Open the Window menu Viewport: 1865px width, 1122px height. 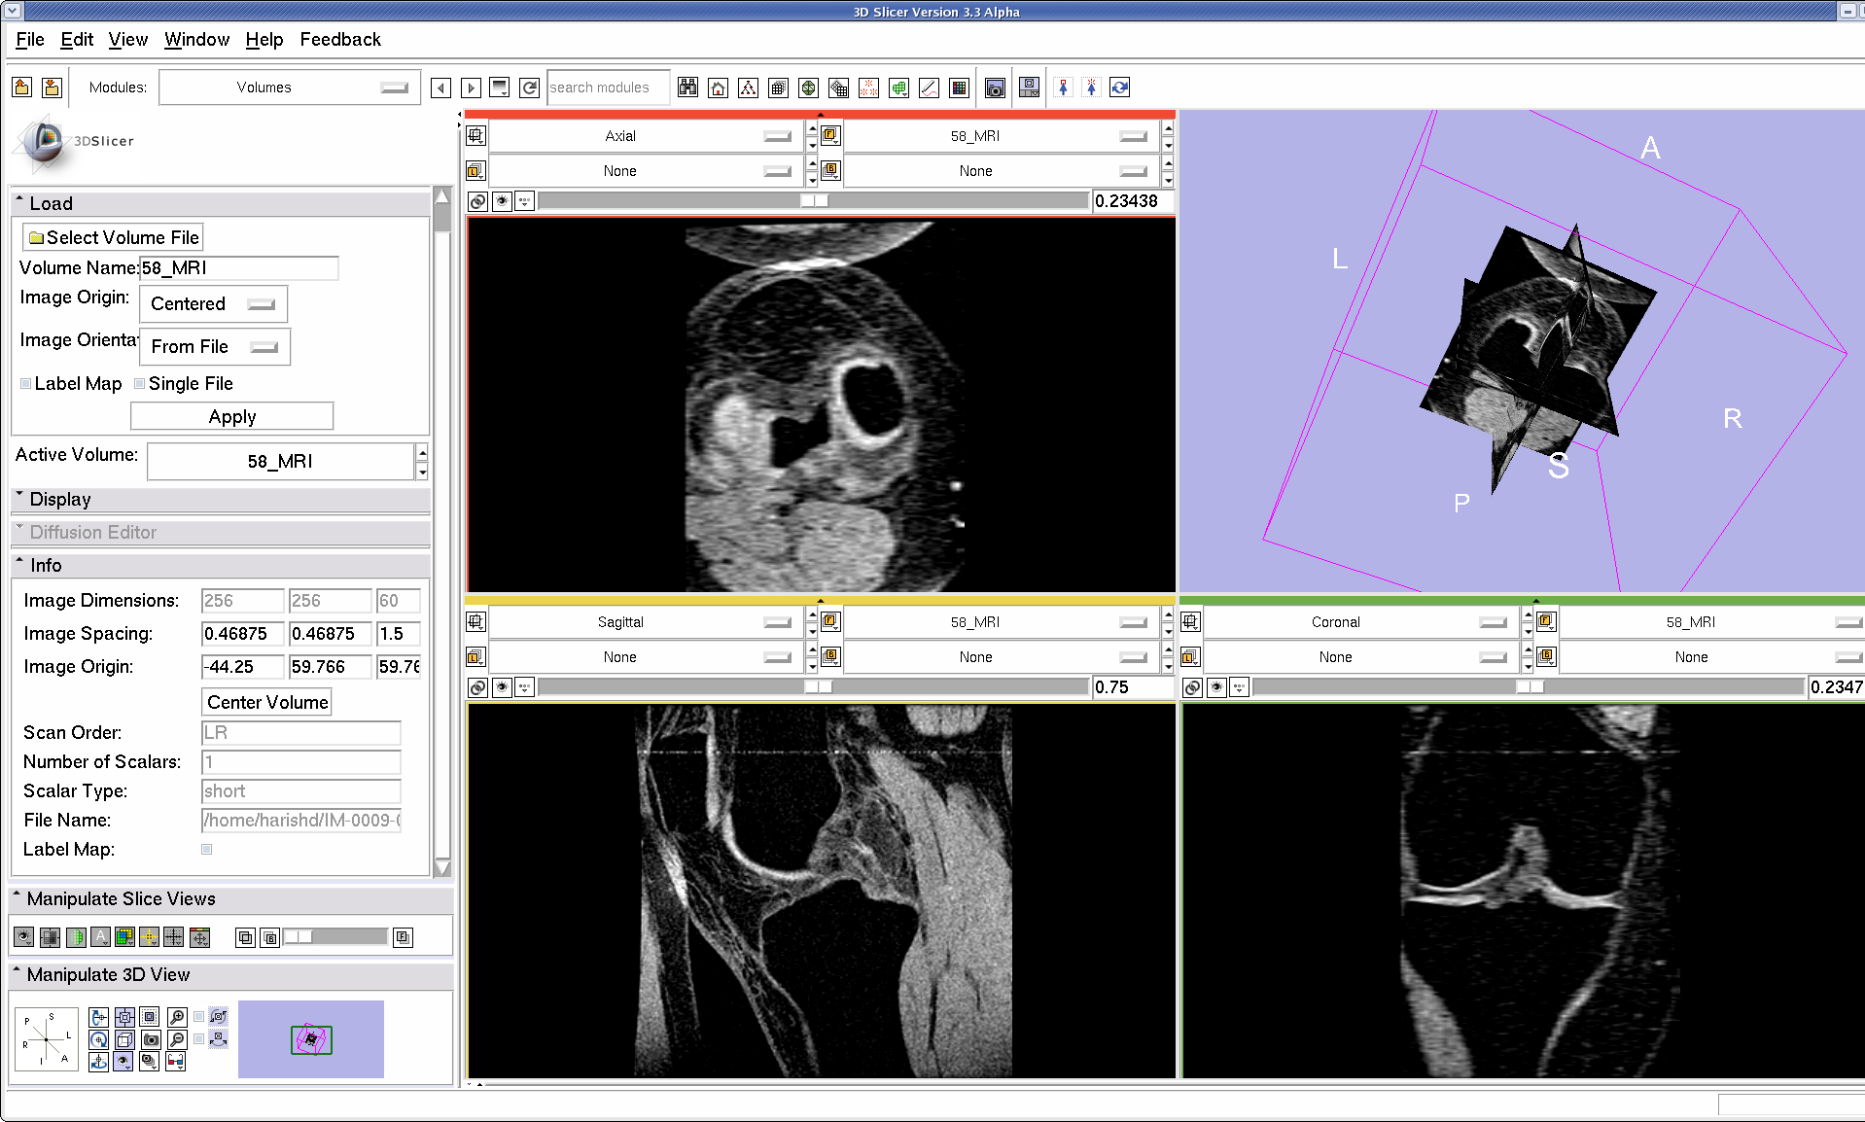[x=196, y=40]
